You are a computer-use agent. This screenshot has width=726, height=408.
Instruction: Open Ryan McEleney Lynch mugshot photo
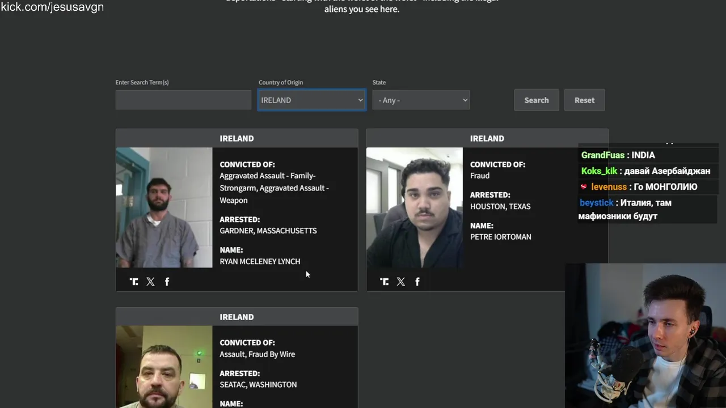click(164, 207)
